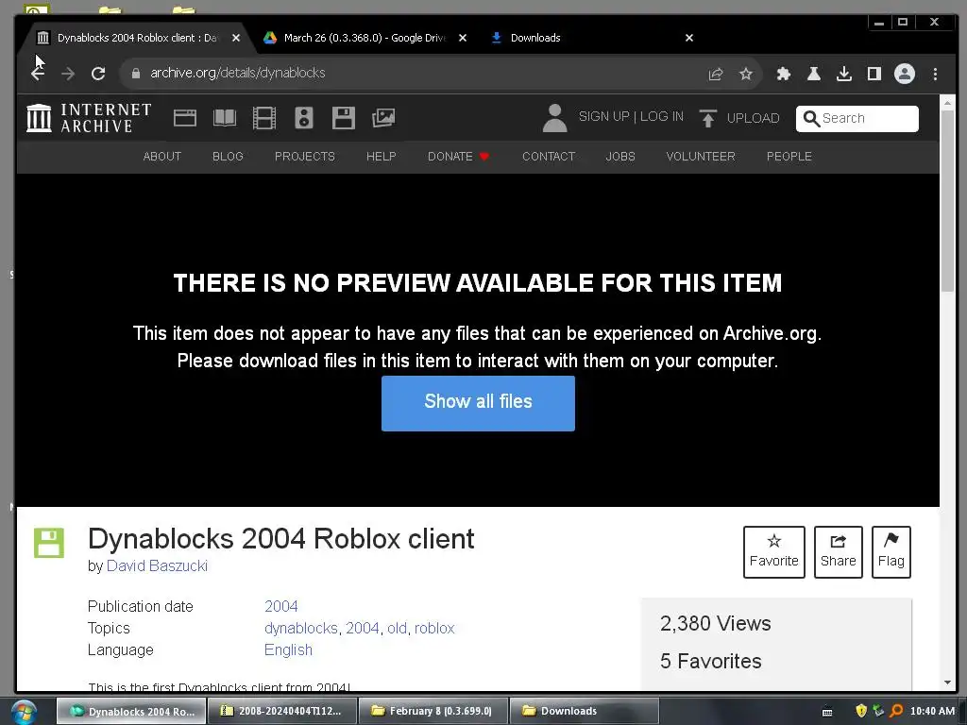Click the Favorite button
This screenshot has height=725, width=967.
click(774, 551)
